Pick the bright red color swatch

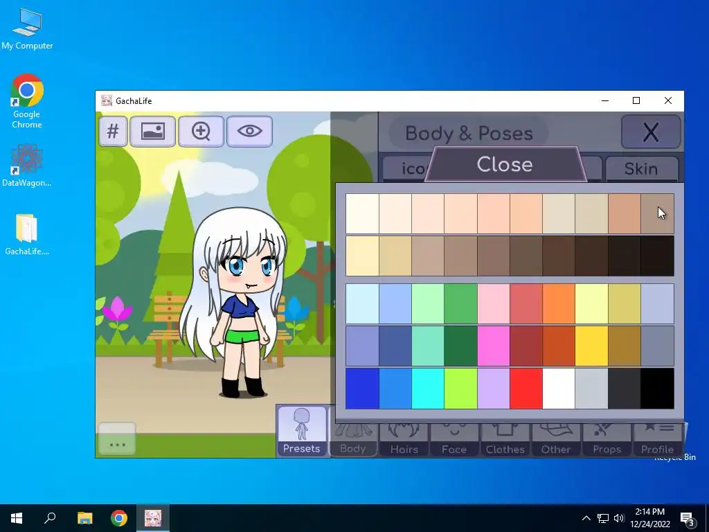tap(526, 389)
